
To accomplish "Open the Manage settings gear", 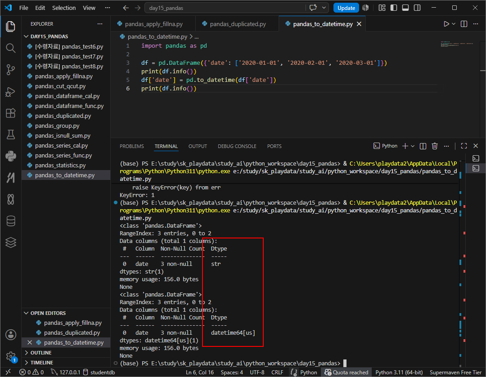I will click(x=10, y=356).
